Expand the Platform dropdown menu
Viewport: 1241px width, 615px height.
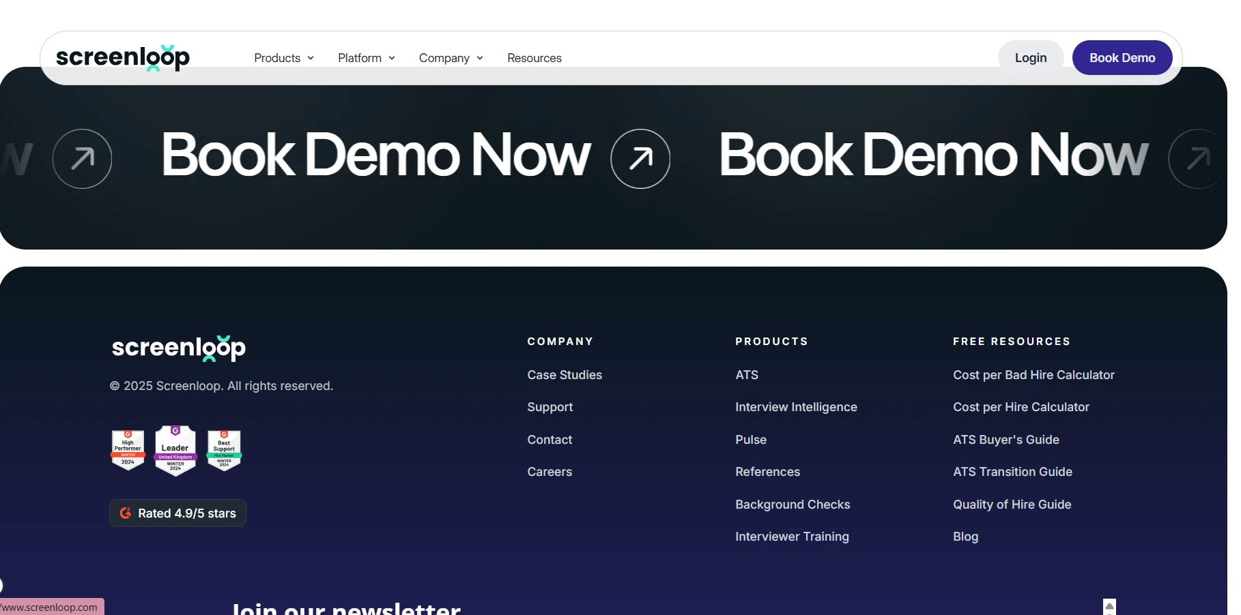(367, 58)
